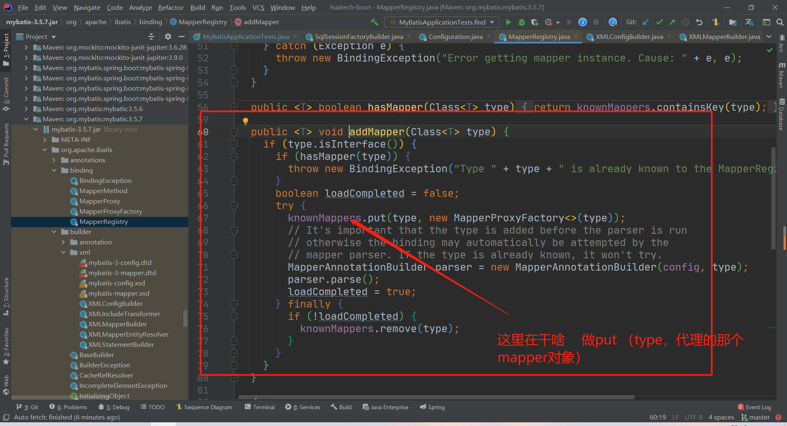Show hidden editor tabs dropdown
Viewport: 787px width, 426px height.
click(x=769, y=36)
